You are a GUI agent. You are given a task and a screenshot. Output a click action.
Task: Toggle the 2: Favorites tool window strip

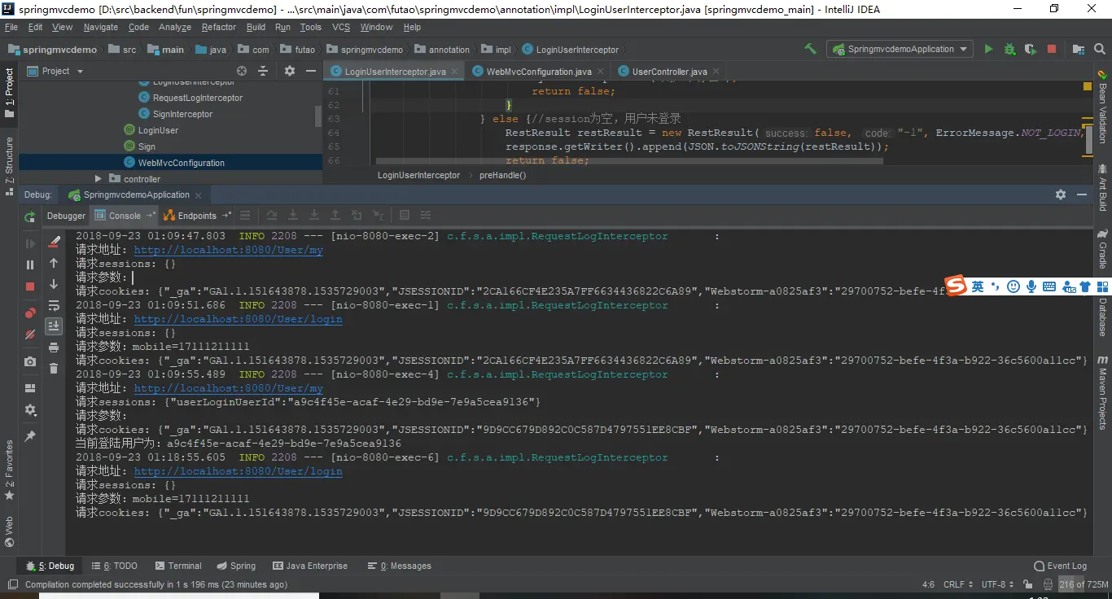pyautogui.click(x=9, y=470)
